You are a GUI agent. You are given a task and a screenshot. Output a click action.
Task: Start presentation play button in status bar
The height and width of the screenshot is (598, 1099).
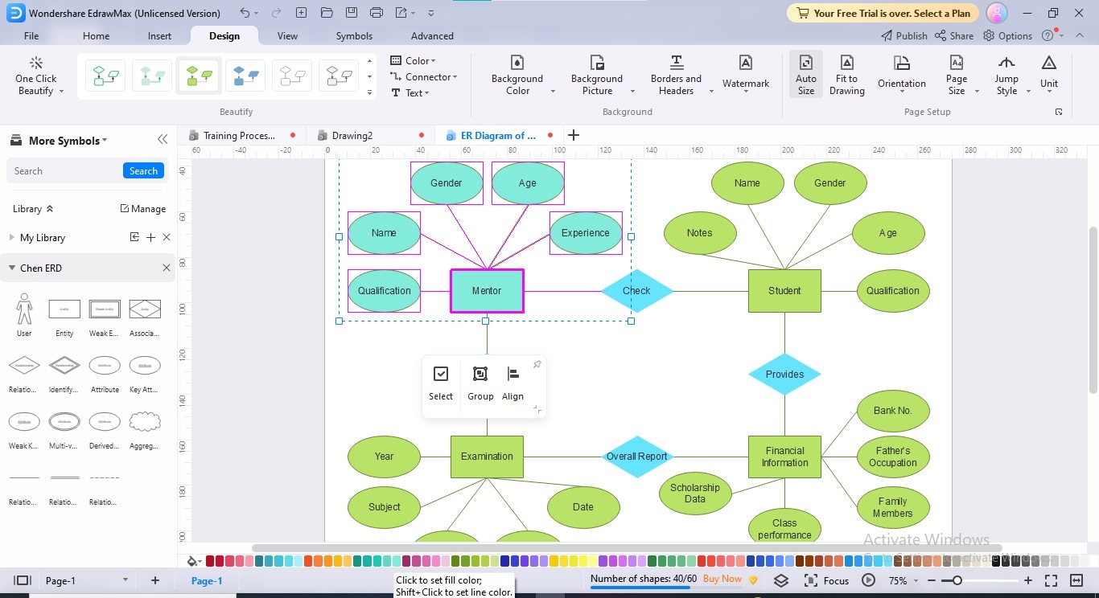pos(869,580)
